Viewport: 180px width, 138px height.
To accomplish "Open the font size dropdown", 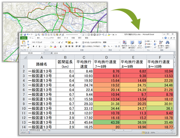I will 57,42.
